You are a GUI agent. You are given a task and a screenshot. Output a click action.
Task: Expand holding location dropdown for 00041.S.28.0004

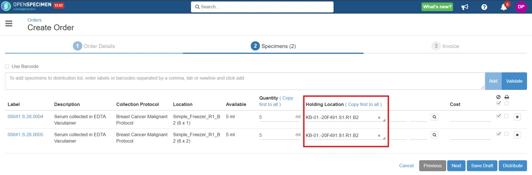384,120
